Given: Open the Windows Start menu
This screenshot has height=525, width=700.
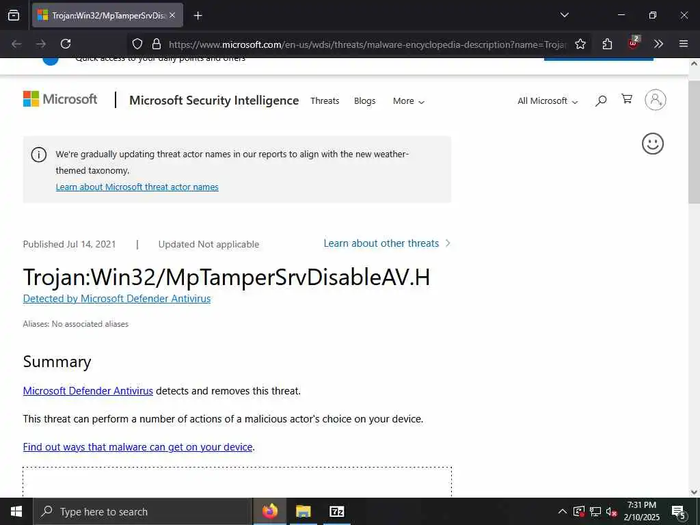Looking at the screenshot, I should (16, 511).
